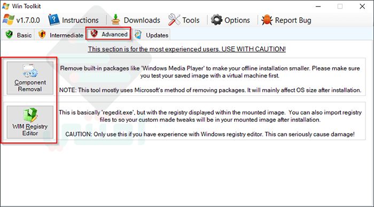Click the USE WITH CAUTION warning heading
Image resolution: width=374 pixels, height=207 pixels.
pyautogui.click(x=187, y=49)
